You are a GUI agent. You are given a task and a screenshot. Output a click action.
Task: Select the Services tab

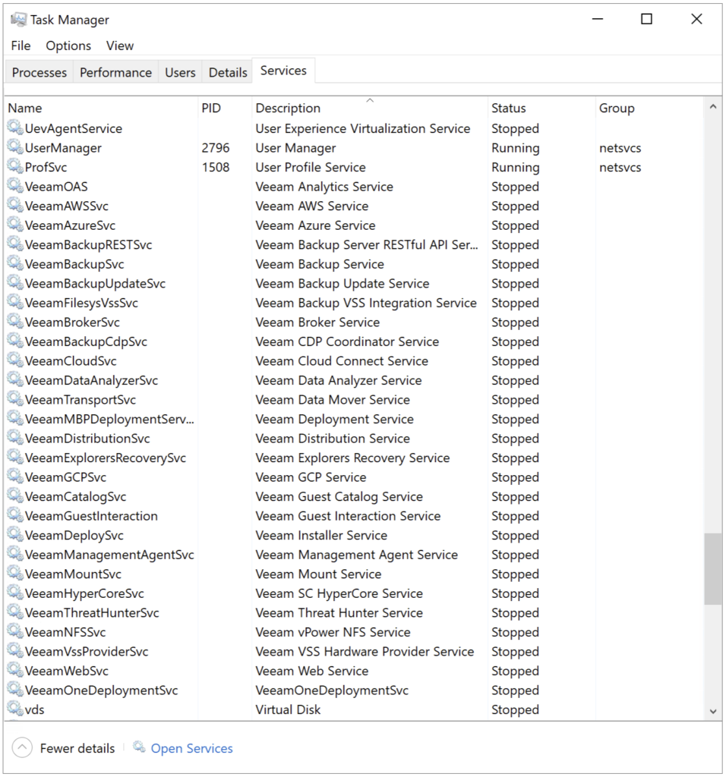[284, 71]
